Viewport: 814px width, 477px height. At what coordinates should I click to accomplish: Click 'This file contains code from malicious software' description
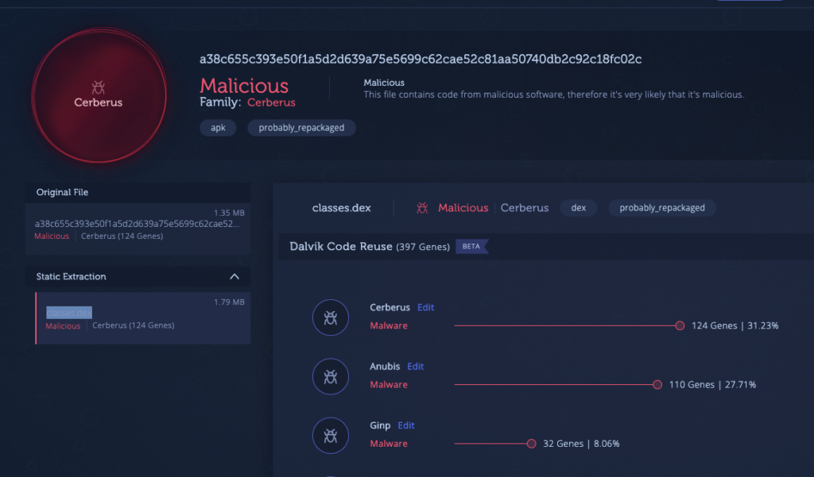(553, 95)
